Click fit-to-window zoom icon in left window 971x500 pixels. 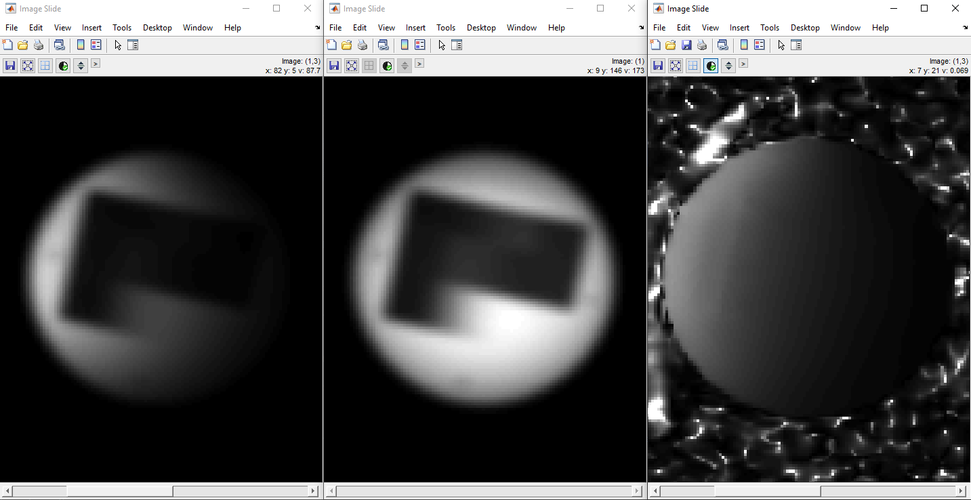point(28,66)
